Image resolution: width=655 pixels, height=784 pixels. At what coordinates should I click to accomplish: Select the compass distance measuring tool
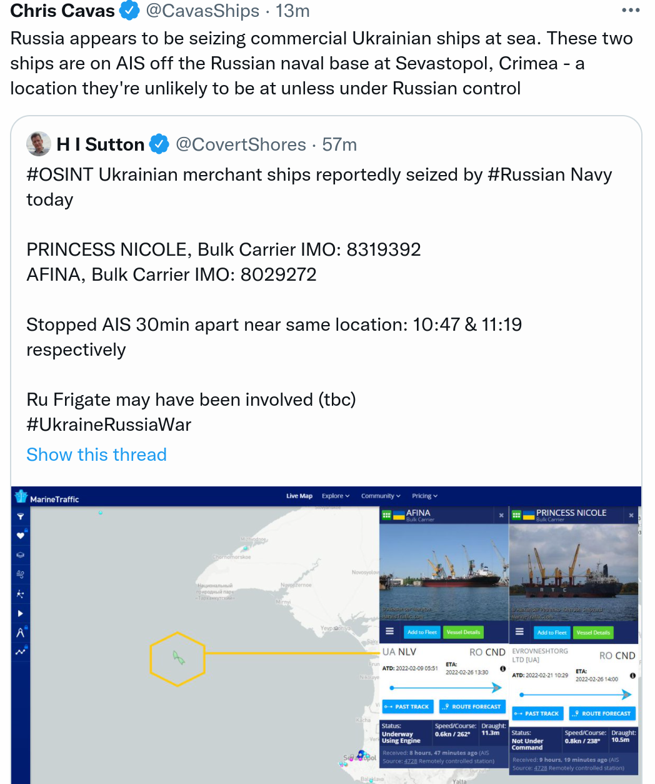(x=20, y=632)
